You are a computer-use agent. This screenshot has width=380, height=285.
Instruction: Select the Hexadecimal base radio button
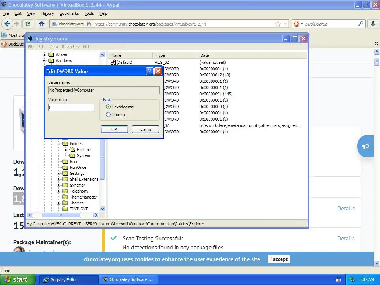click(x=108, y=107)
